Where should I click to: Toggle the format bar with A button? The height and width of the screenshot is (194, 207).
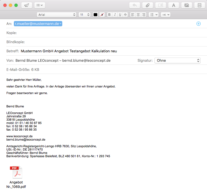click(174, 5)
